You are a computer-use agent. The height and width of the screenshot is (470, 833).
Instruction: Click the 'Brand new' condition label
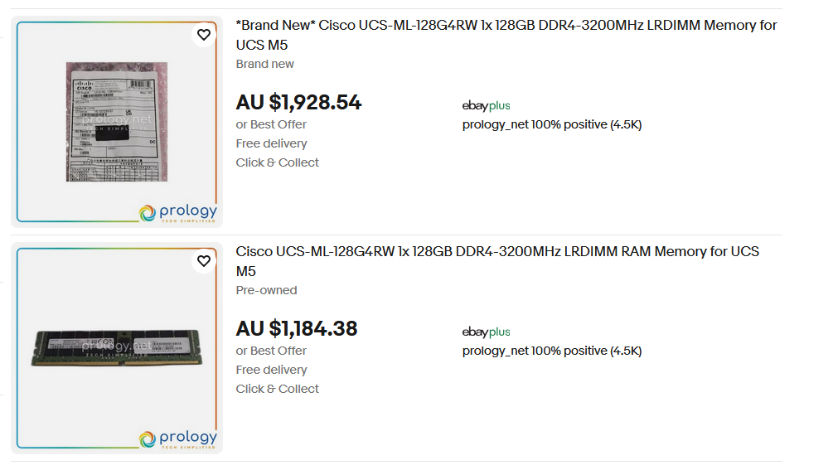pos(264,65)
